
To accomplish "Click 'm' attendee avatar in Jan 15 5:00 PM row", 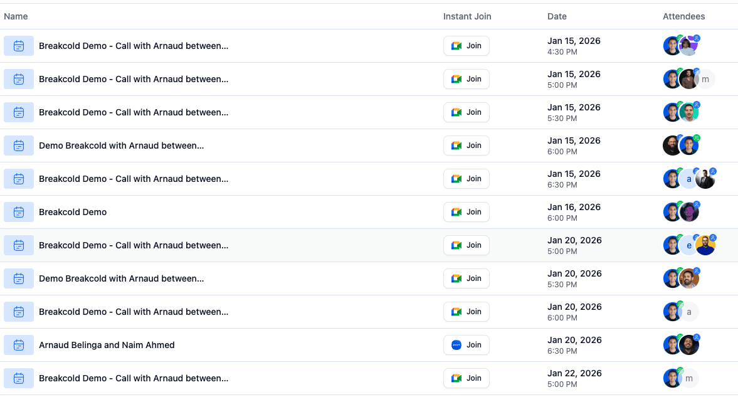I will point(705,79).
